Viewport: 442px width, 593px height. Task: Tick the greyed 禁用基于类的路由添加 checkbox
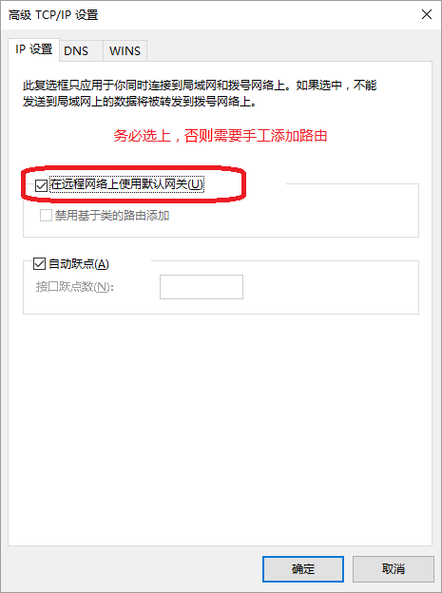pyautogui.click(x=47, y=216)
